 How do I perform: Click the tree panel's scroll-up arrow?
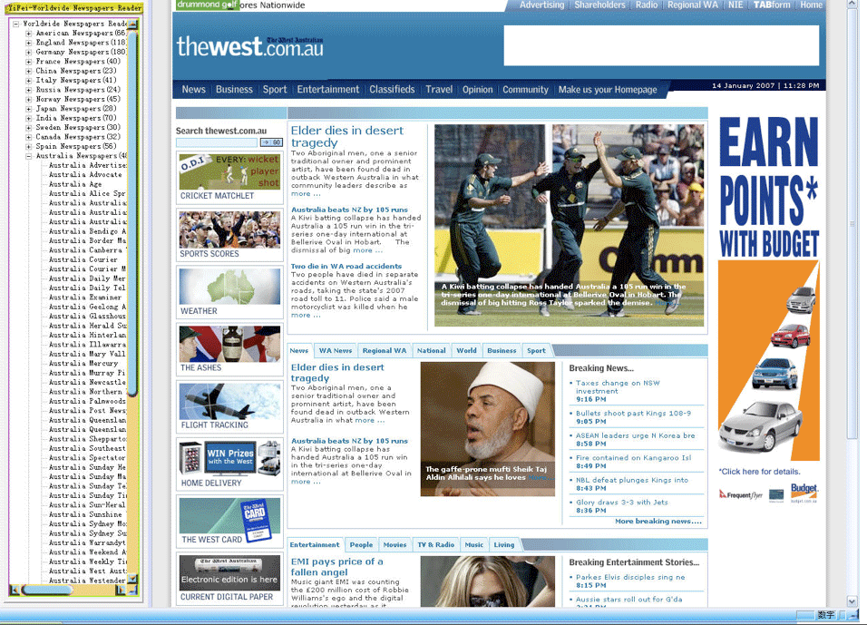coord(132,24)
